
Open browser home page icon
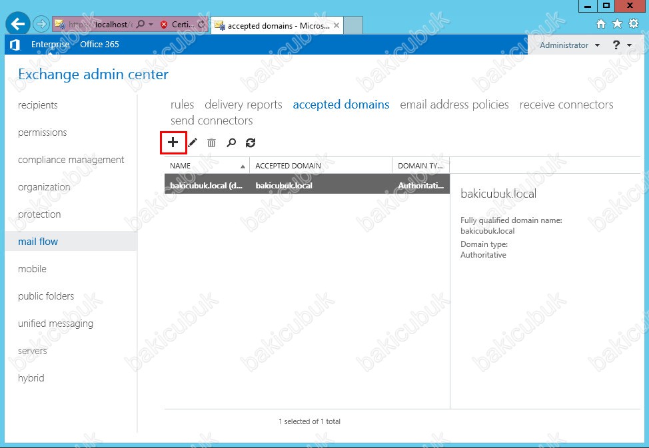coord(601,24)
